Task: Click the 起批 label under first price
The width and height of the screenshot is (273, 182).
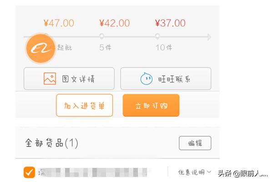Action: point(64,47)
